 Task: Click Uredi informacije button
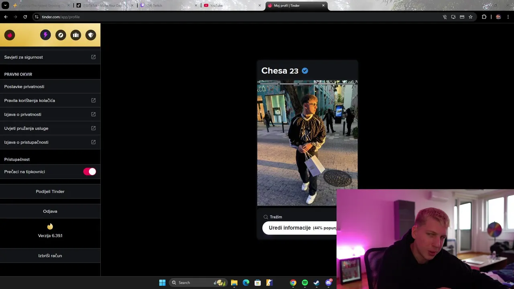(300, 228)
